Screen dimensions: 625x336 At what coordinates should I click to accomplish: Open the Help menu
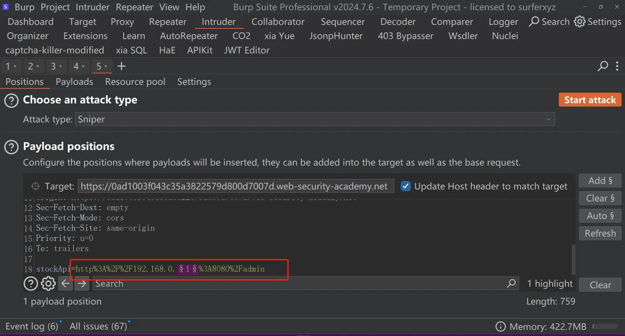tap(195, 7)
